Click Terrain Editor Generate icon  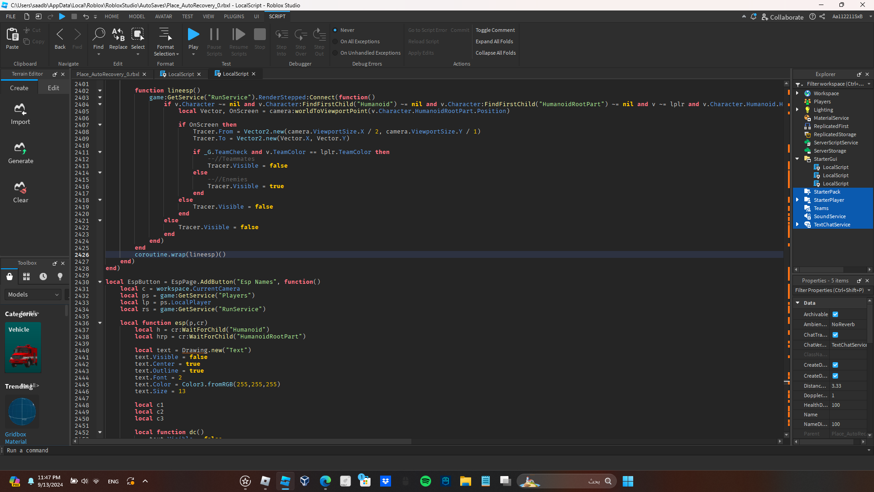20,148
